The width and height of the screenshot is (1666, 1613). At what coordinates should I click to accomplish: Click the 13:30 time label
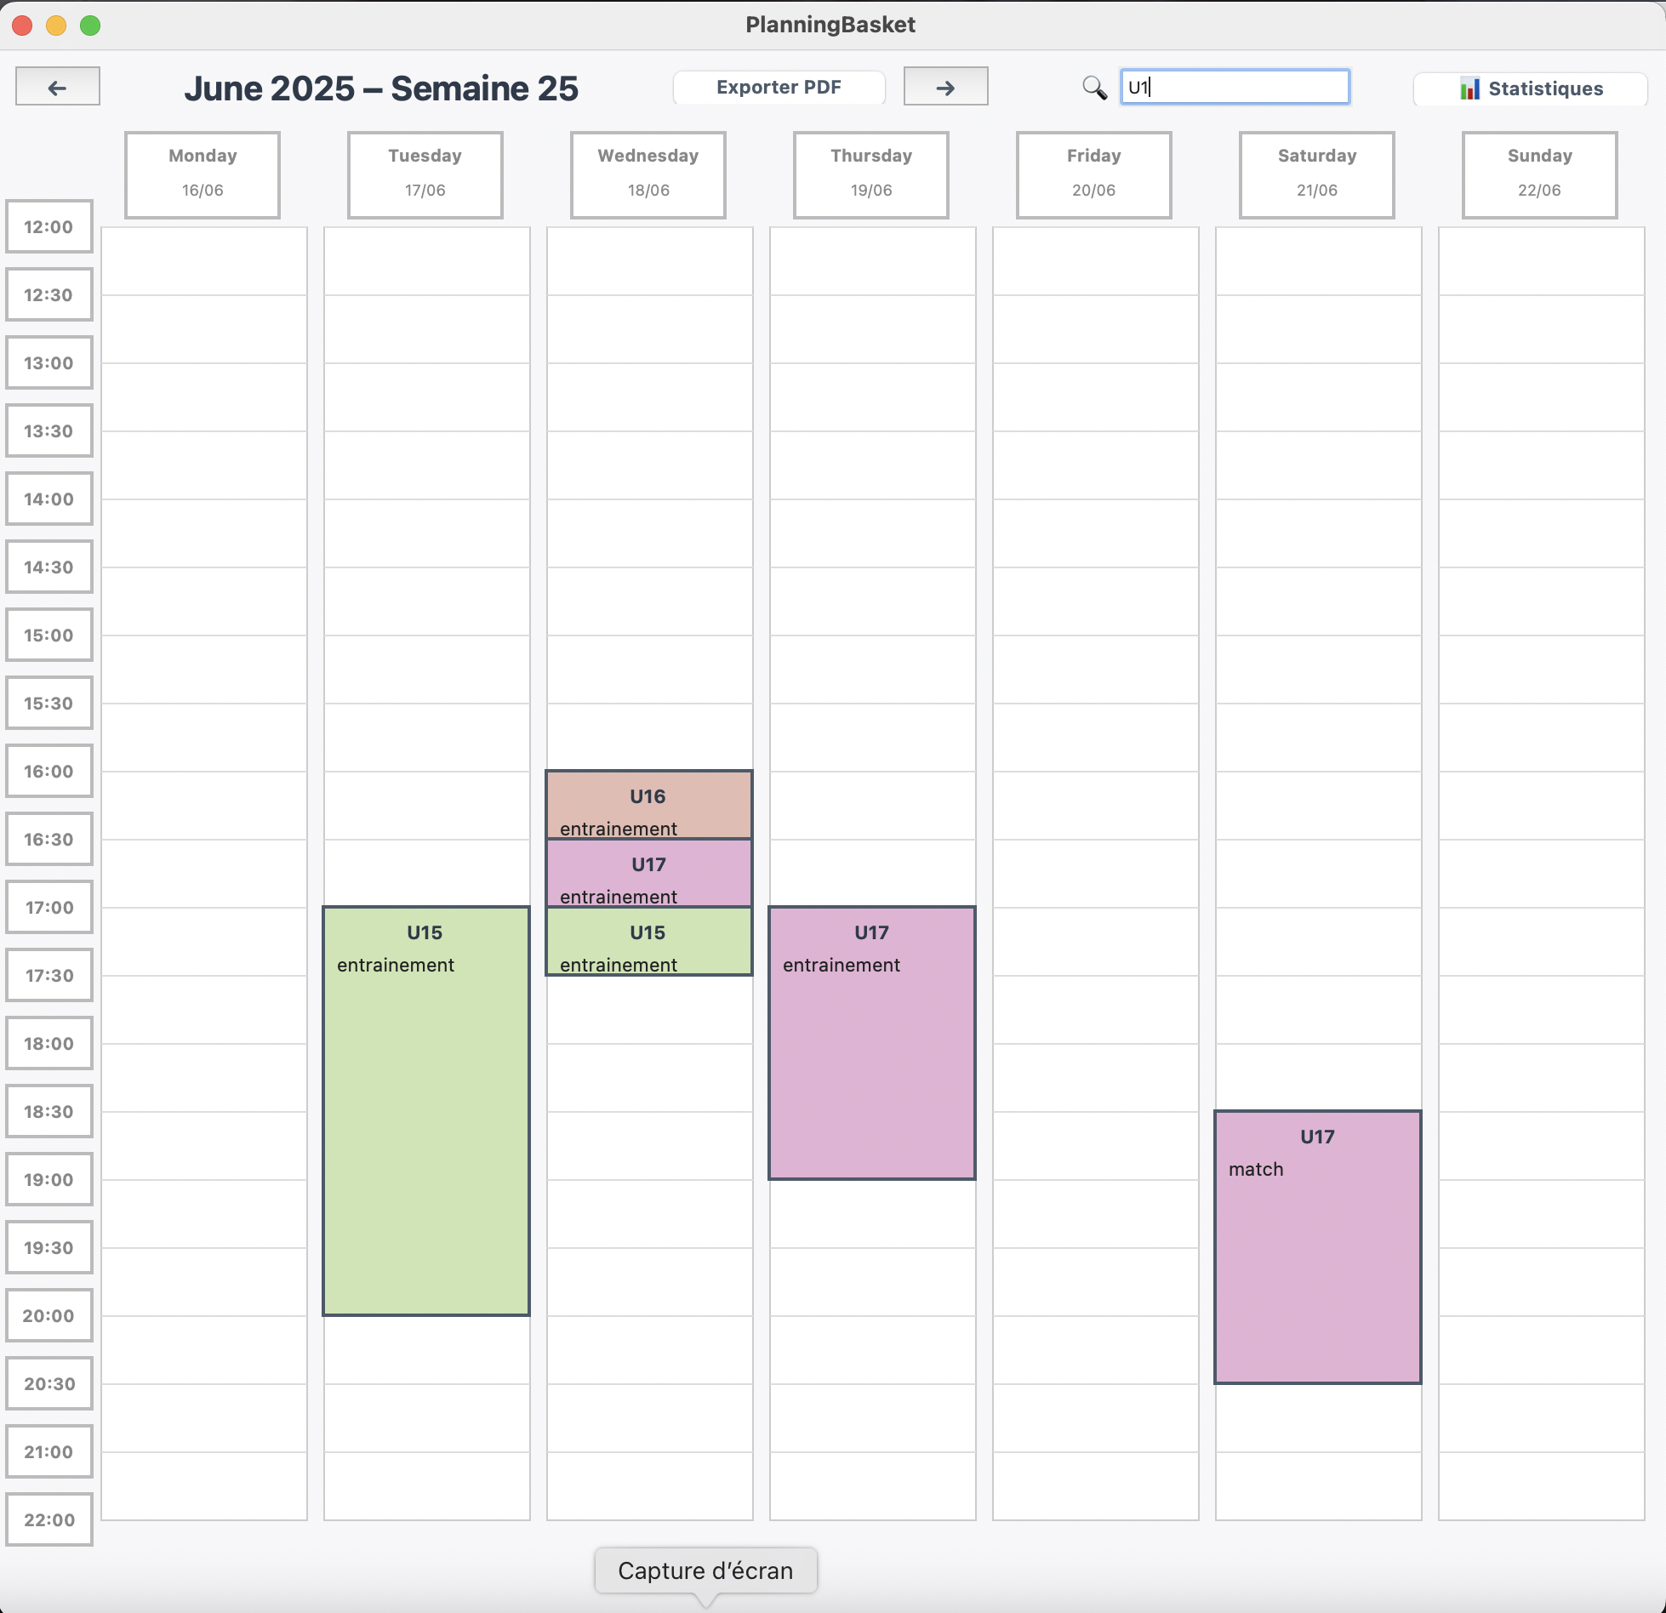(x=49, y=430)
